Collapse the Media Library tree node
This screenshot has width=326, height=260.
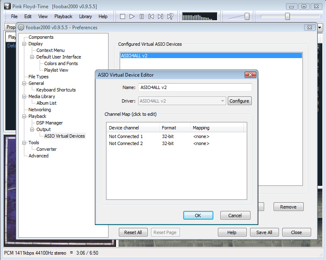(x=24, y=96)
